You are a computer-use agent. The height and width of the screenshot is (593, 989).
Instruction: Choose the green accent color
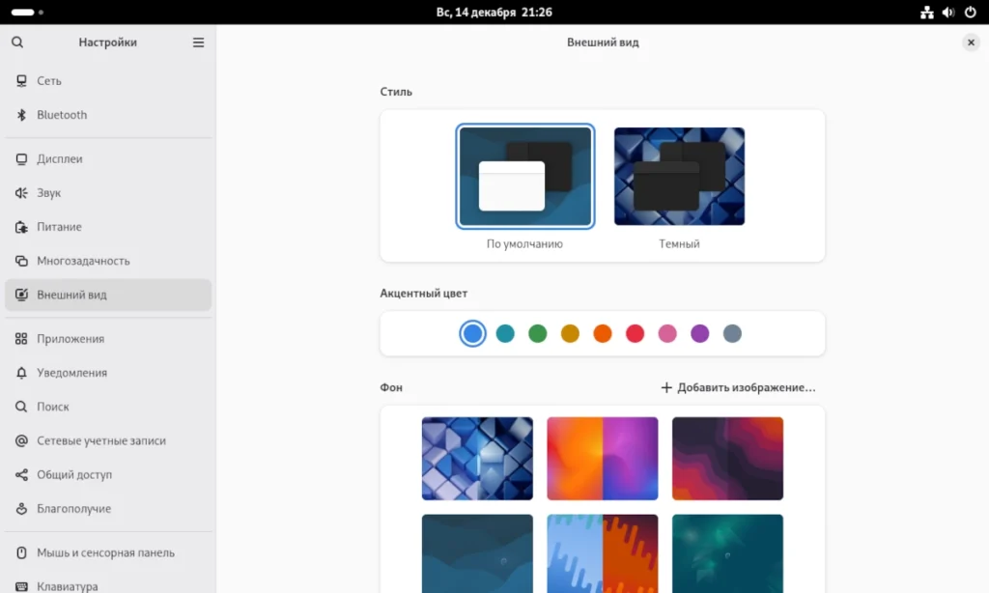click(x=537, y=334)
